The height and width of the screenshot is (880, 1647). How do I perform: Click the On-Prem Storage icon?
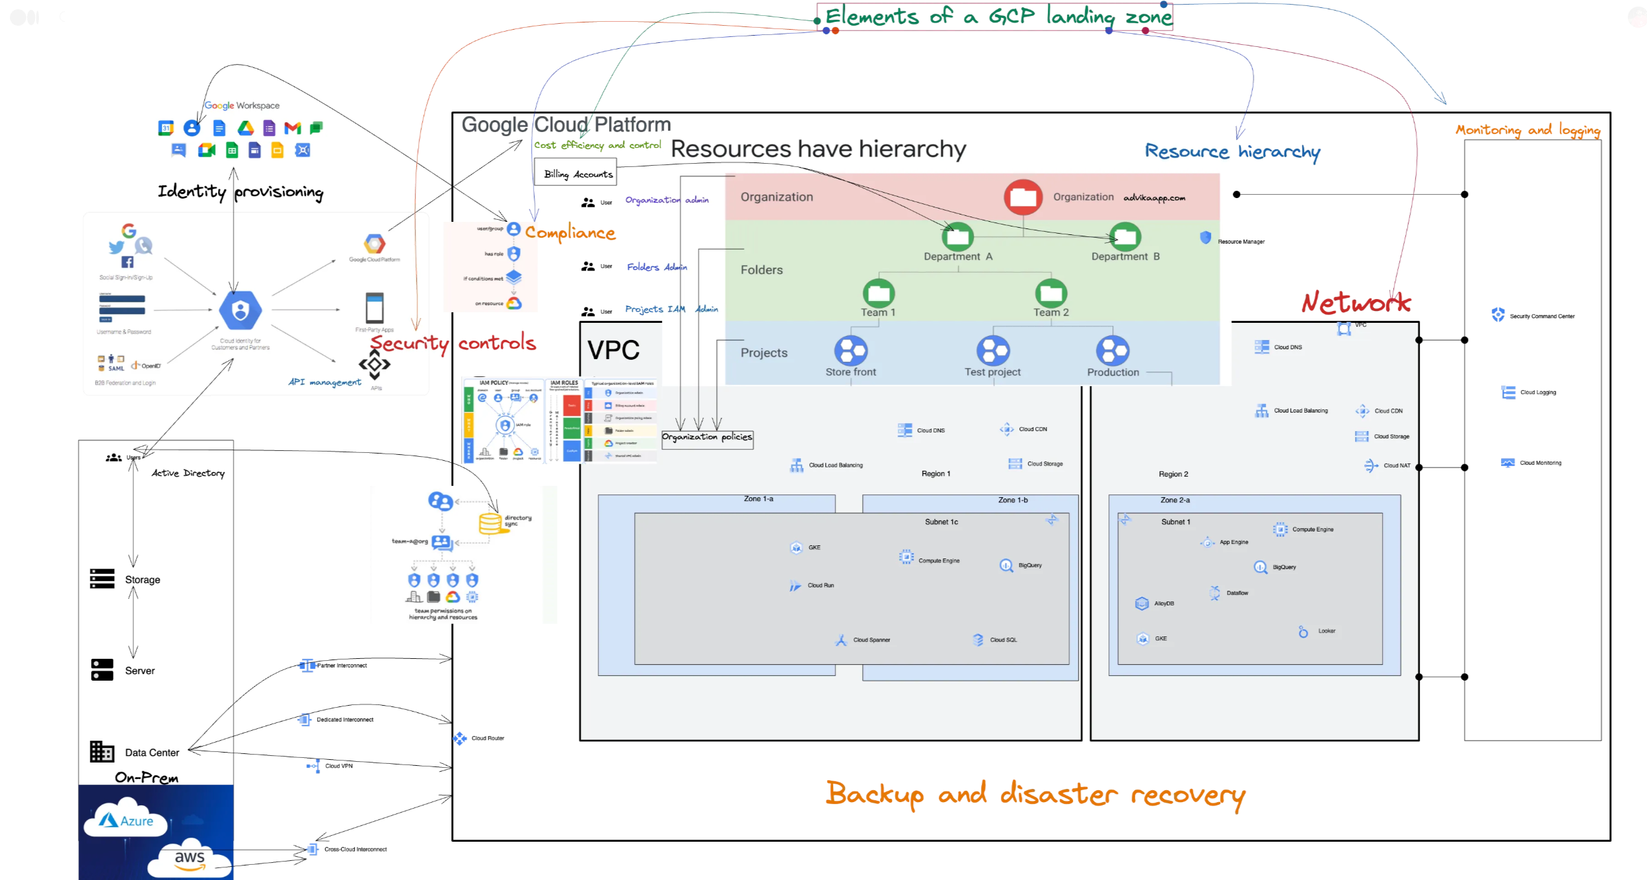102,578
